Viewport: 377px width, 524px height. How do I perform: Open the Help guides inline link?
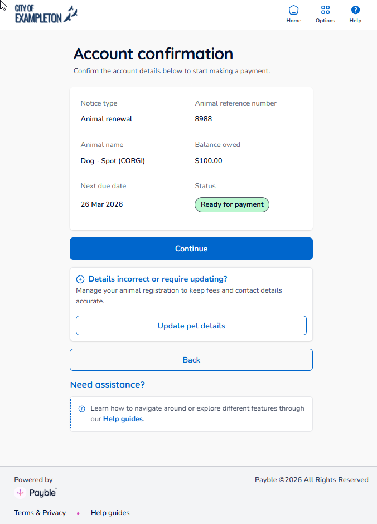point(123,418)
